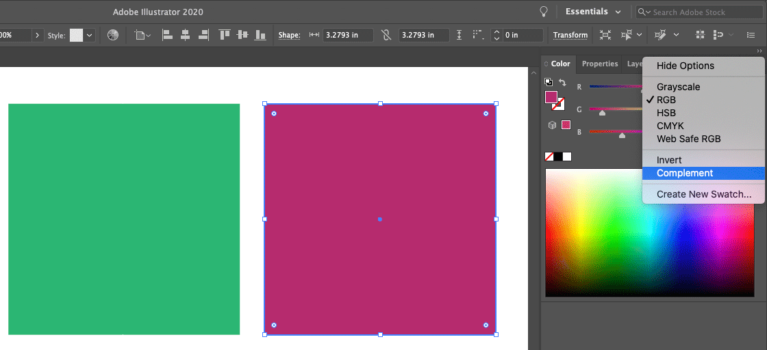767x350 pixels.
Task: Choose Hide Options from the menu
Action: coord(703,66)
